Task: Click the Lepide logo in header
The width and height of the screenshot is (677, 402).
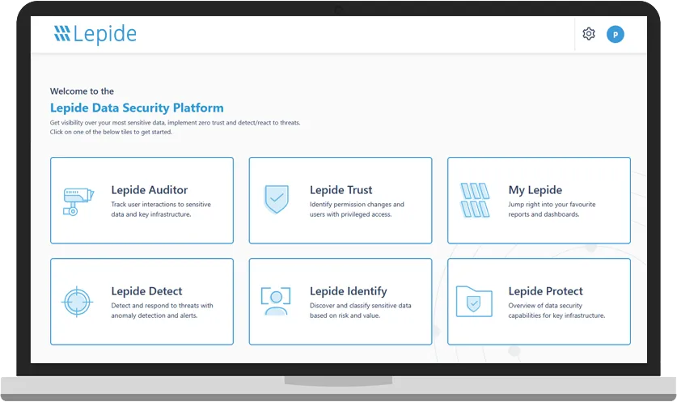Action: click(x=95, y=34)
